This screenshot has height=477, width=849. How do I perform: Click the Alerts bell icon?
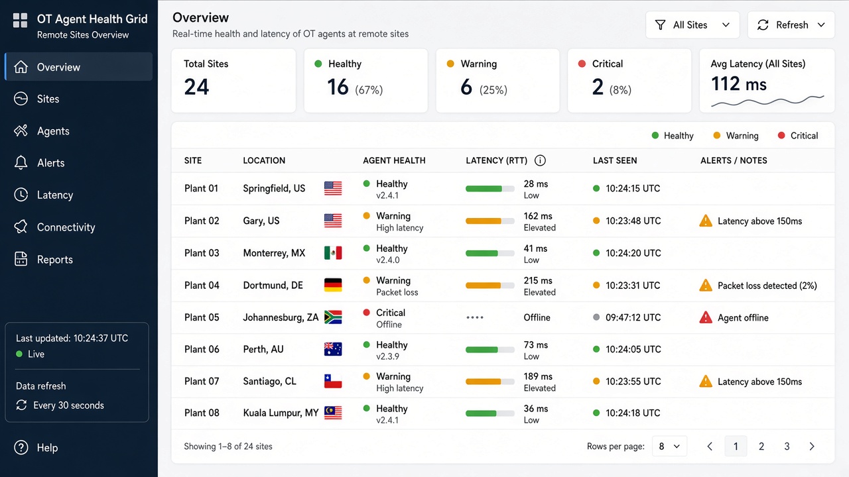point(21,163)
